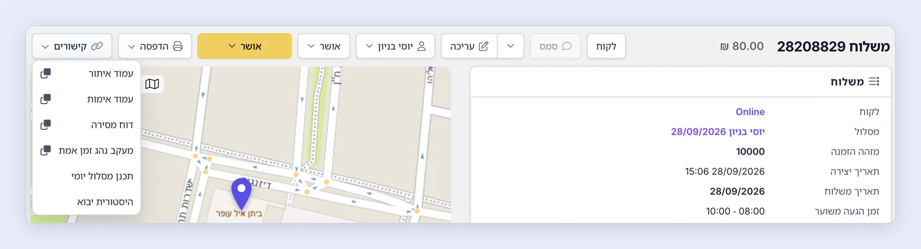Click the עריכה edit button

click(469, 46)
